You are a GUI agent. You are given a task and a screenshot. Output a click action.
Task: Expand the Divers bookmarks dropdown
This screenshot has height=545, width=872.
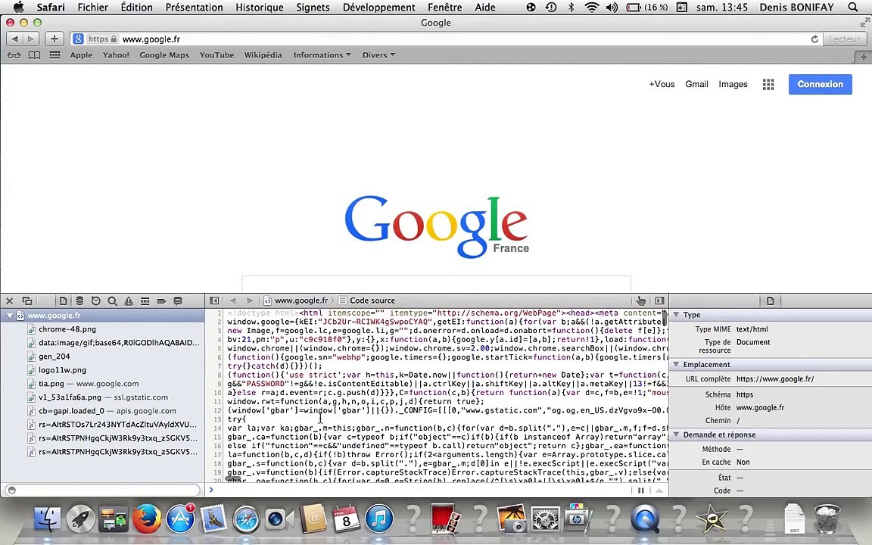(378, 55)
